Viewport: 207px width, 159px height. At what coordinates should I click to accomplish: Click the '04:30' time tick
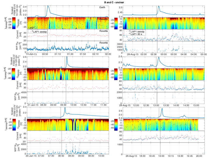(x=194, y=54)
